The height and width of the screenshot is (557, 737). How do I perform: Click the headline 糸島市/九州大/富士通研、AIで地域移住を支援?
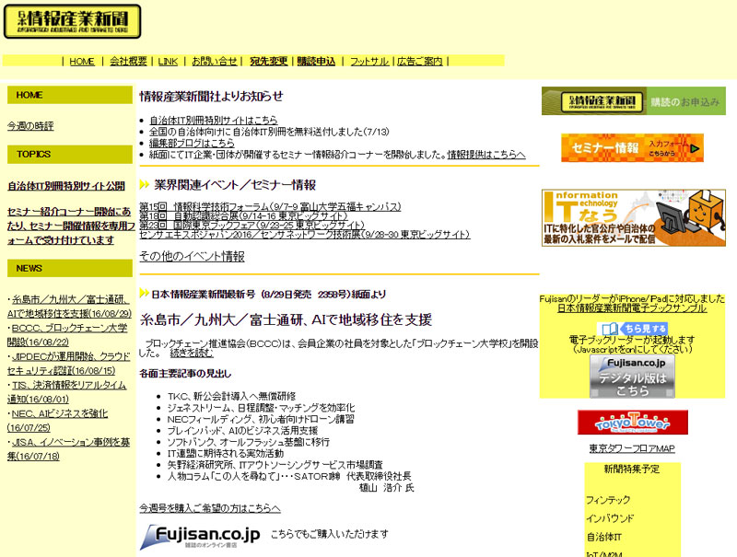(286, 319)
